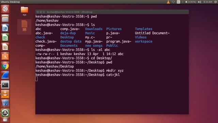Click the p.java~ file name

[x=113, y=33]
